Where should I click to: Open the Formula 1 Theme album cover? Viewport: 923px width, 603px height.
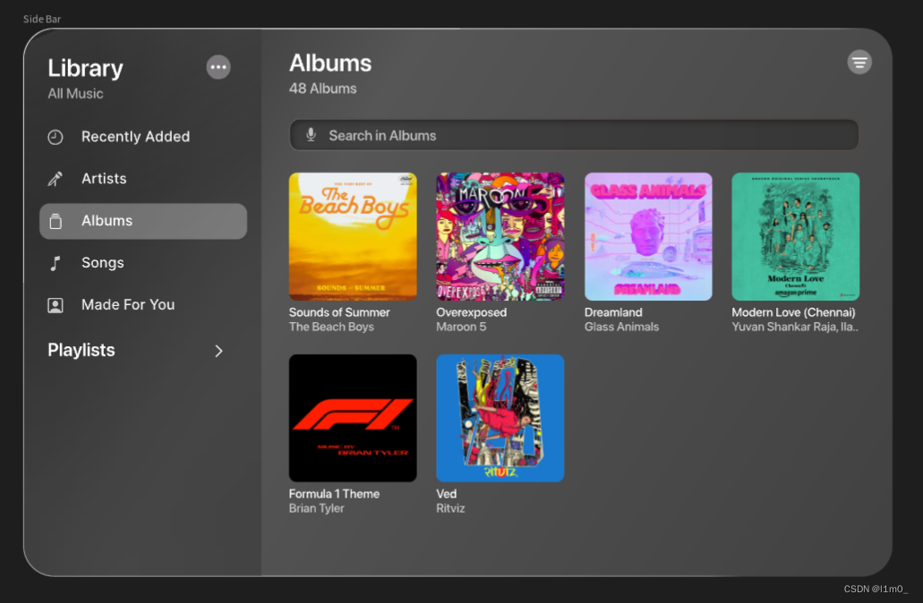click(353, 419)
